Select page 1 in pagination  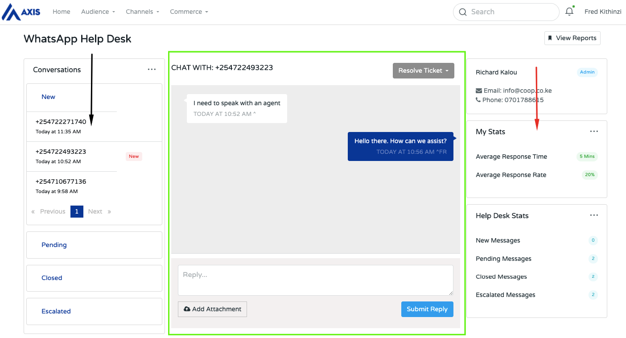coord(77,211)
